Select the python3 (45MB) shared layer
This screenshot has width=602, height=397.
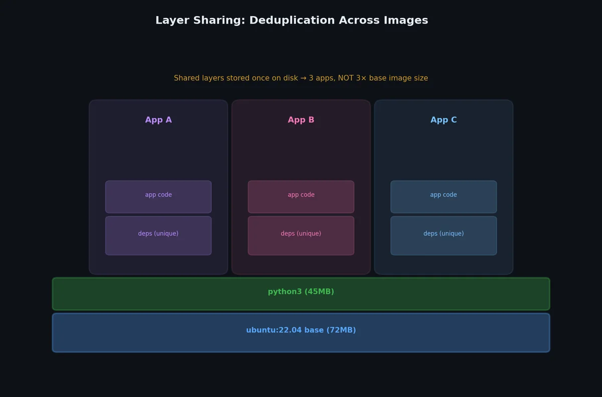click(301, 294)
